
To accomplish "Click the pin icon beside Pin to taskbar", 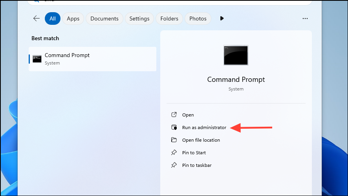I will (174, 165).
